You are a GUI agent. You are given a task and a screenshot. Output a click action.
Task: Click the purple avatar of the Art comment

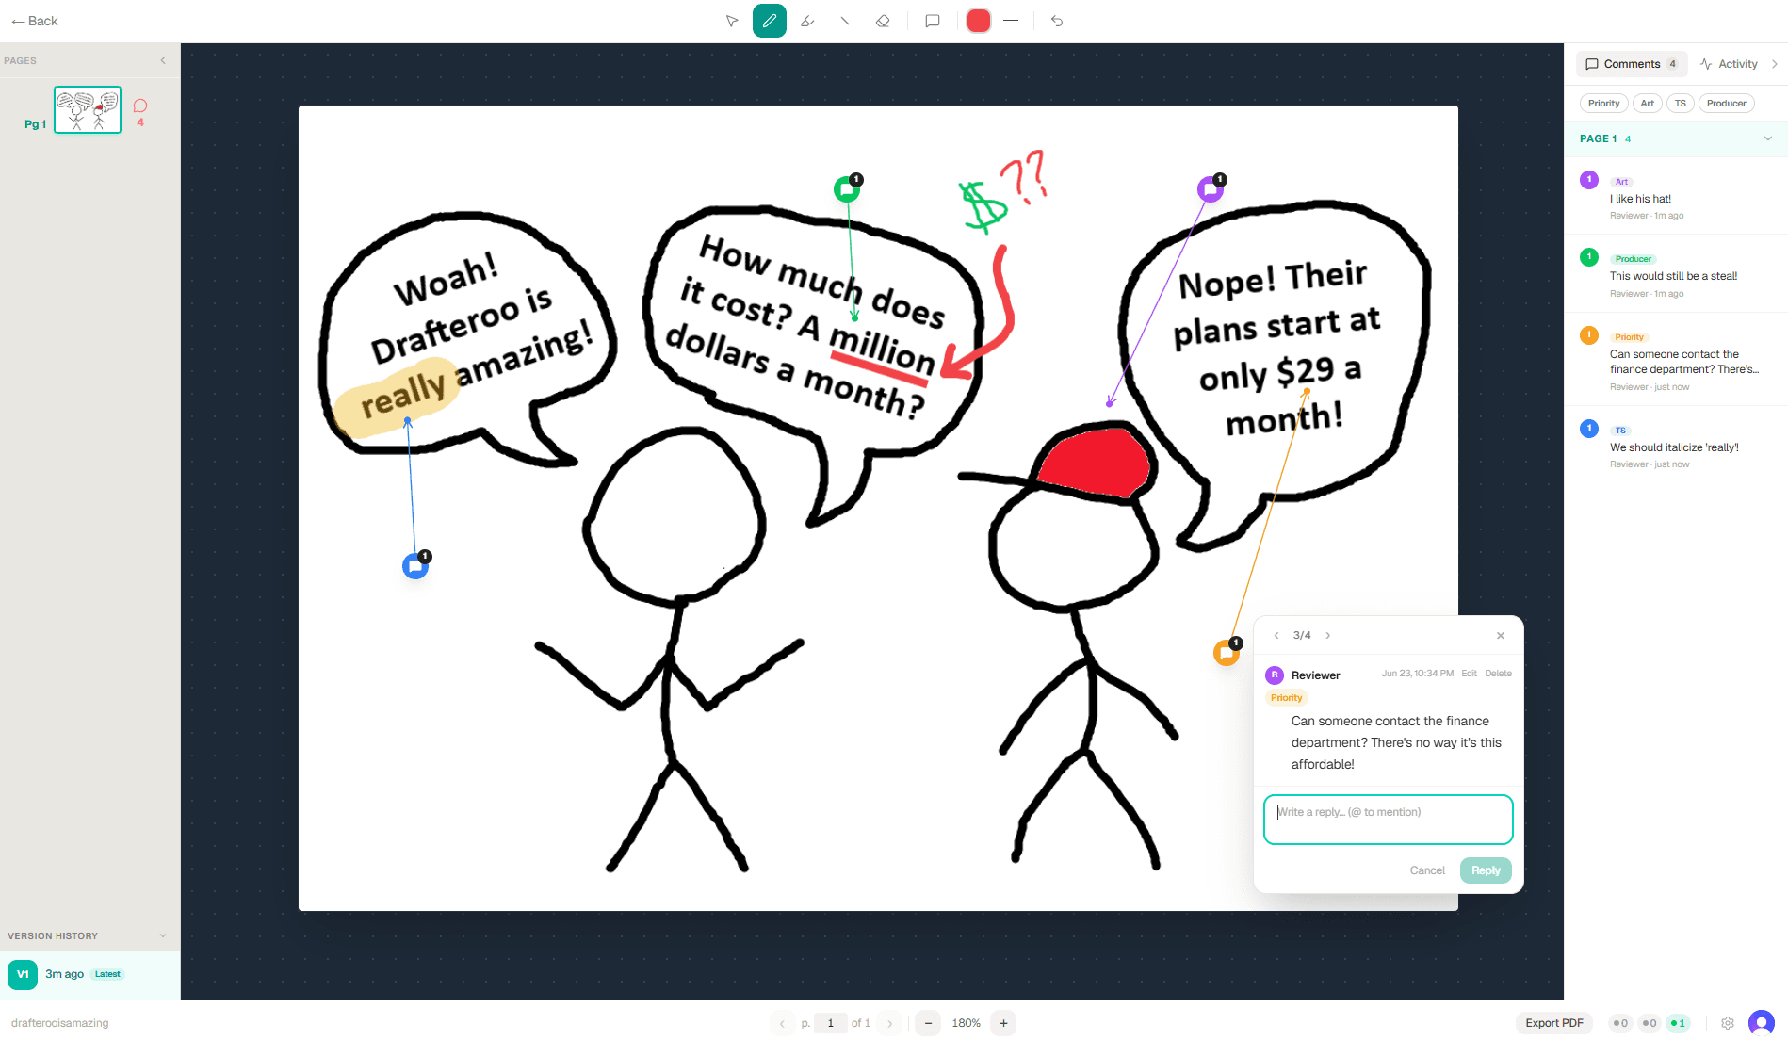pos(1589,180)
